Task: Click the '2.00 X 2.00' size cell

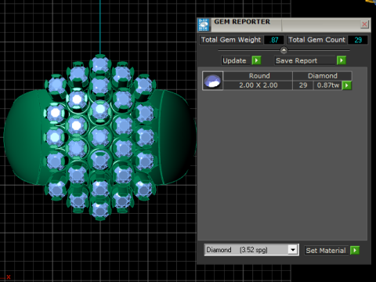Action: click(258, 85)
